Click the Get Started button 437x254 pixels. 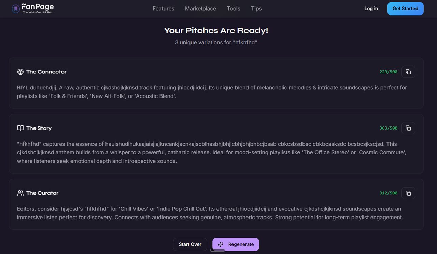405,8
